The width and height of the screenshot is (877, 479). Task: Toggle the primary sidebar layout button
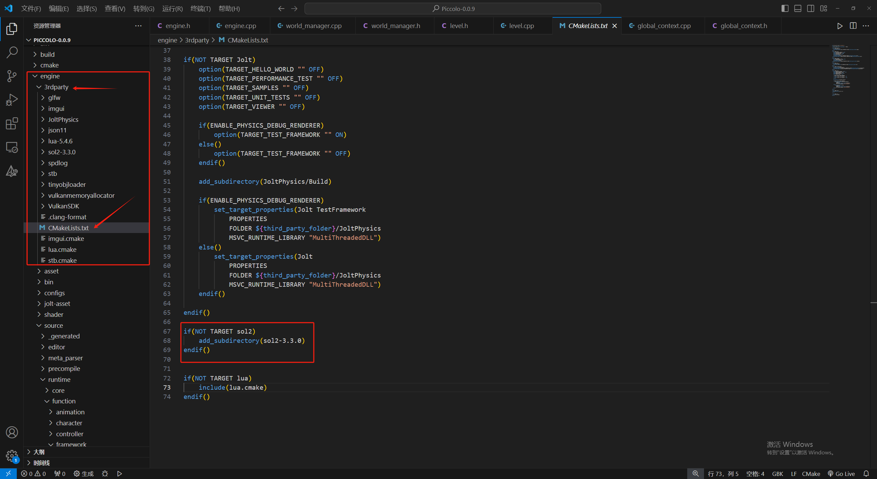click(x=785, y=9)
